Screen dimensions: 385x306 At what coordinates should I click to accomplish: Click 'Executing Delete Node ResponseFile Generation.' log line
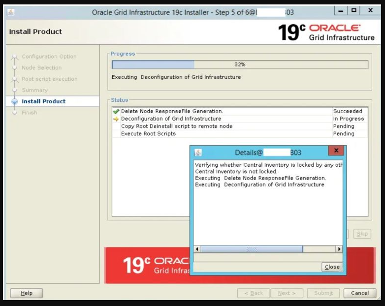point(260,178)
